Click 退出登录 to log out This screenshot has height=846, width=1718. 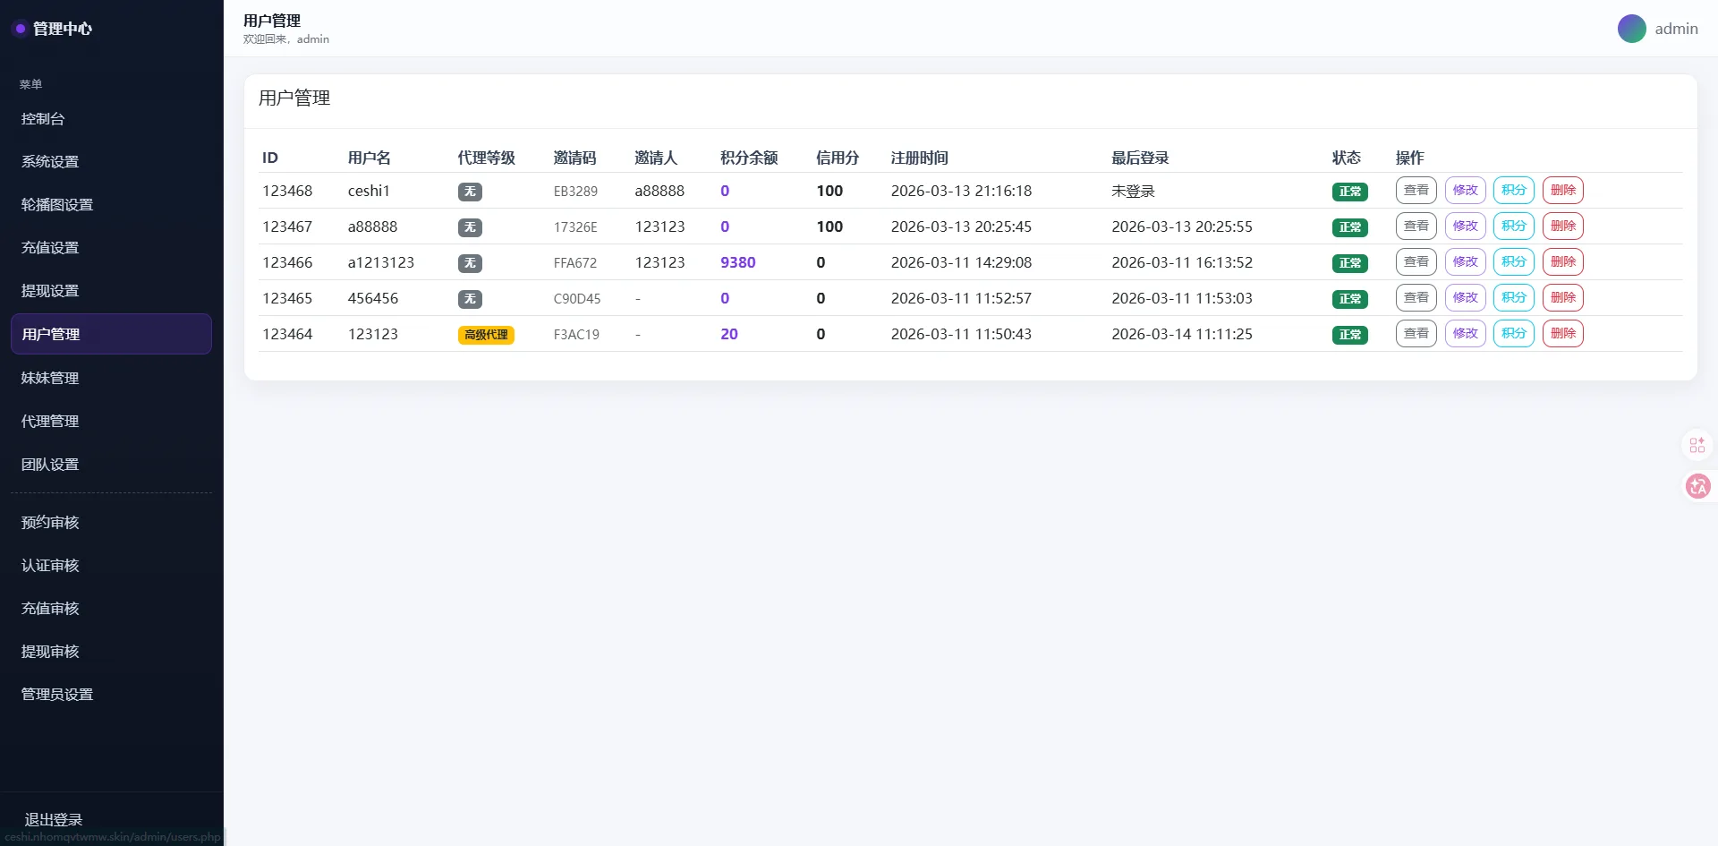[x=54, y=819]
